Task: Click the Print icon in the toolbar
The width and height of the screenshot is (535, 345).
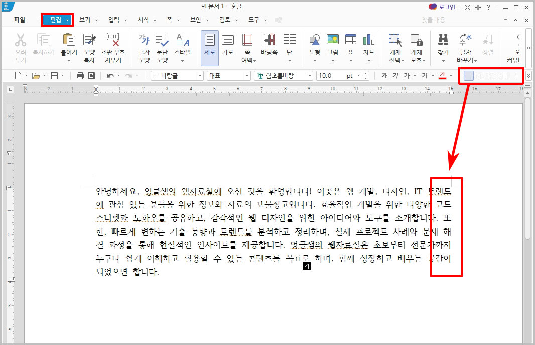Action: (x=80, y=75)
